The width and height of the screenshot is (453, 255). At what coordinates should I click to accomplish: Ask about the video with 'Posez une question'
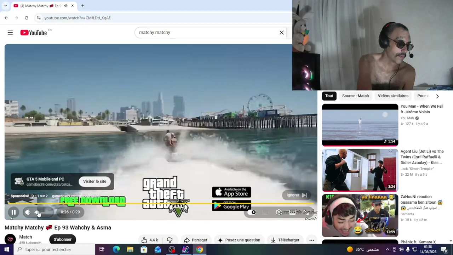[239, 240]
